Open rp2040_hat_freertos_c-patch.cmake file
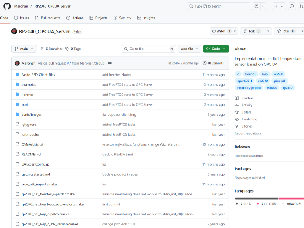The width and height of the screenshot is (304, 228). [48, 194]
